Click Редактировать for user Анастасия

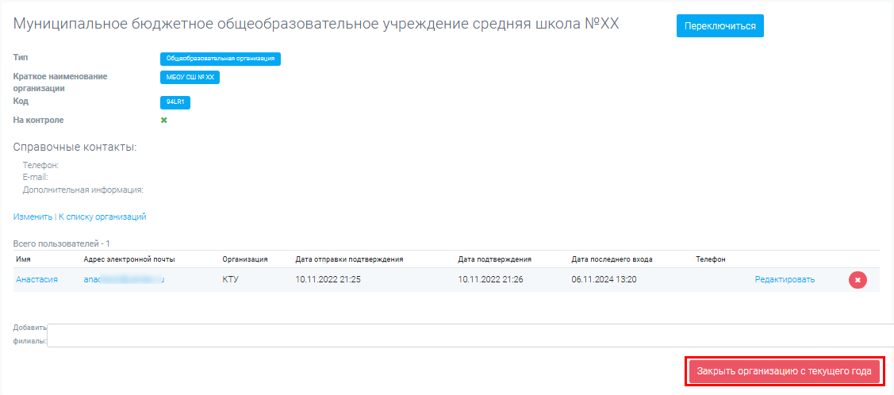click(x=785, y=279)
